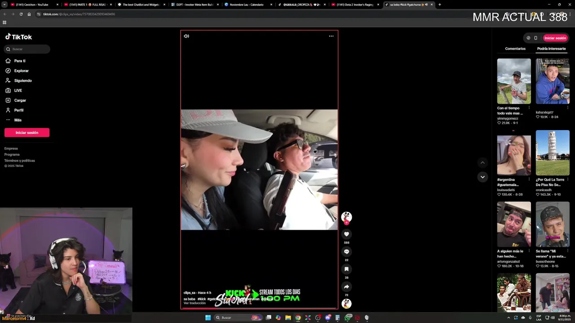Screen dimensions: 575x323
Task: Open a new browser tab
Action: [439, 4]
